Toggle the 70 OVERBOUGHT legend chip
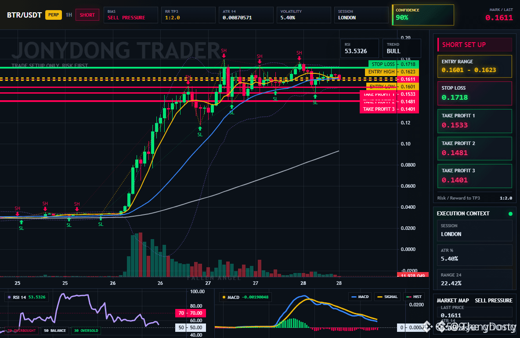This screenshot has width=520, height=338. click(21, 331)
